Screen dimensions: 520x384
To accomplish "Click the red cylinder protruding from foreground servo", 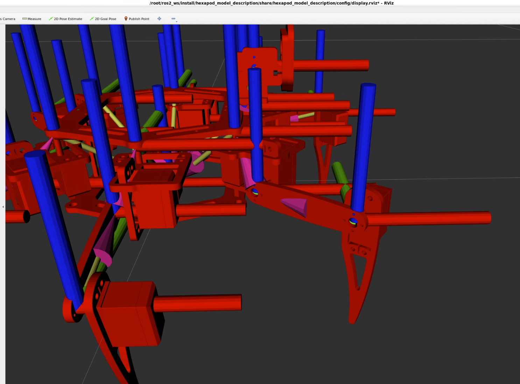I will tap(198, 303).
